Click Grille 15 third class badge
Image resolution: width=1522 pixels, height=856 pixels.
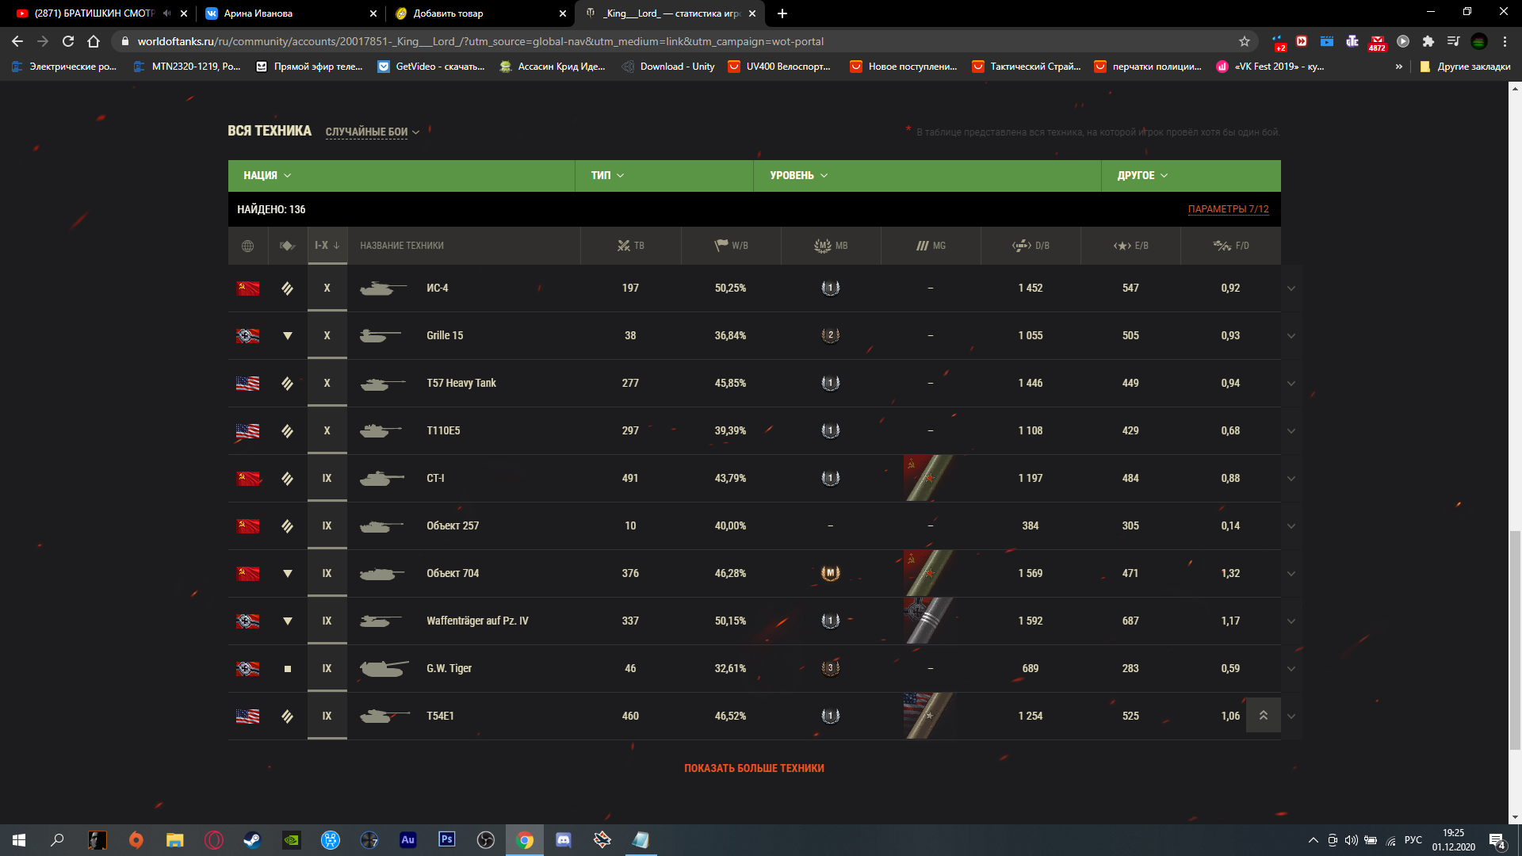tap(830, 335)
